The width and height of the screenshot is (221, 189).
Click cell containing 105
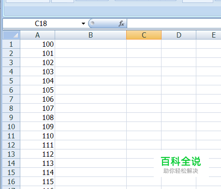coord(37,90)
